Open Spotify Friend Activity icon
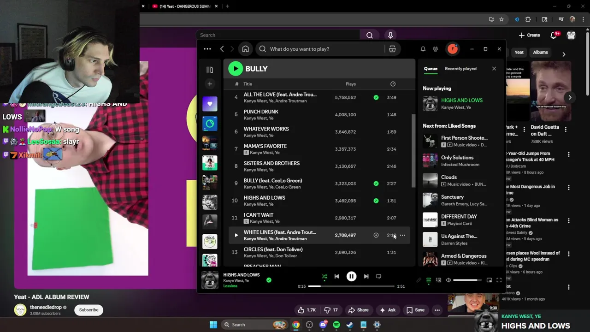The image size is (590, 332). pyautogui.click(x=435, y=49)
